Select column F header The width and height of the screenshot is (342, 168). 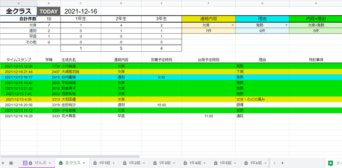(x=209, y=3)
